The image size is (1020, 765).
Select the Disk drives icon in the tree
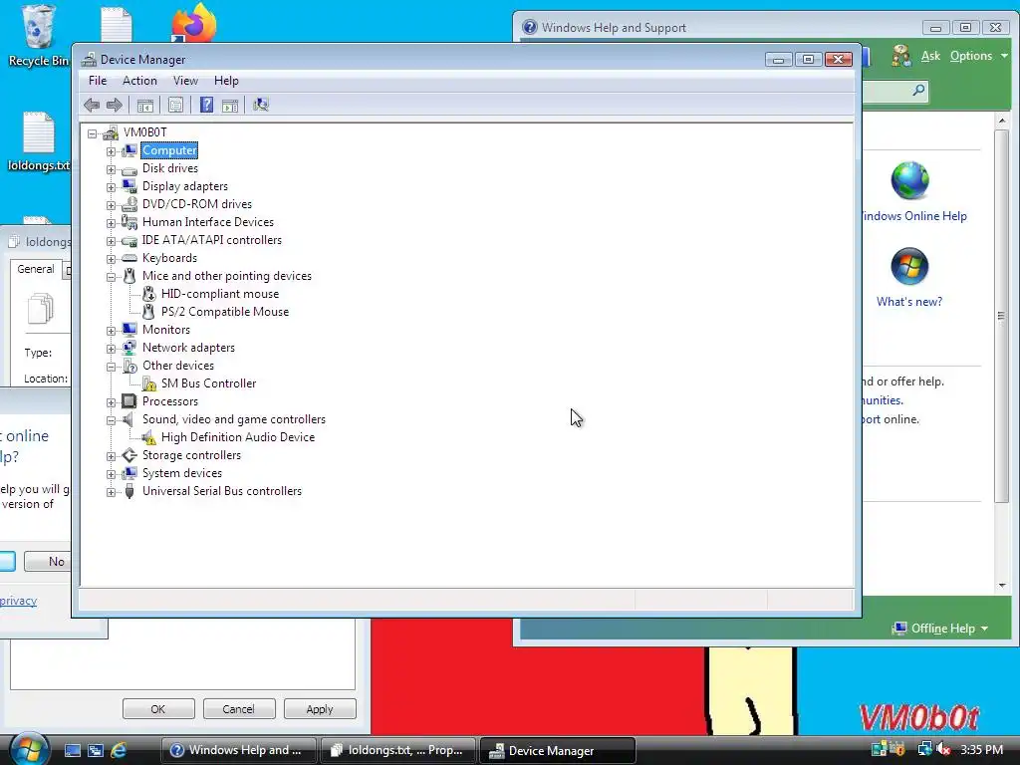129,169
